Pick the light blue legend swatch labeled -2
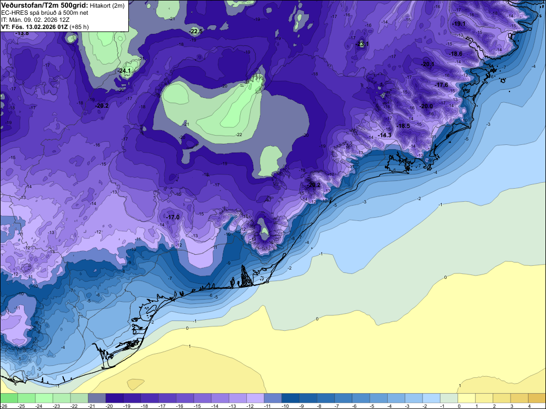This screenshot has width=546, height=409. (x=431, y=398)
